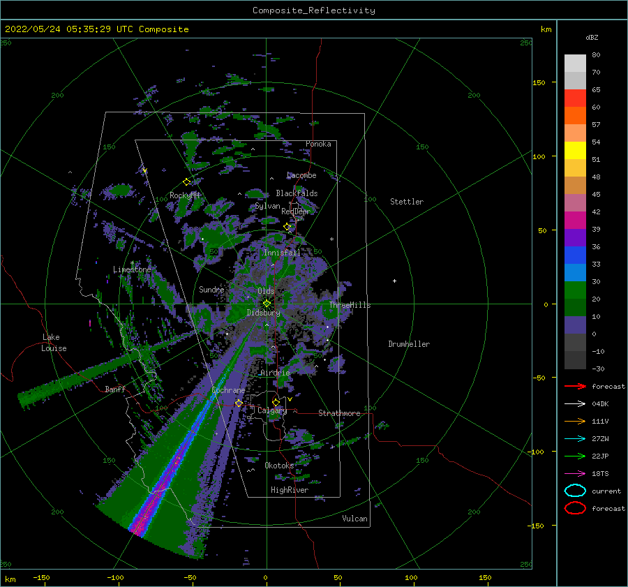Screen dimensions: 628x587
Task: Click the Olds town label
Action: click(x=266, y=291)
